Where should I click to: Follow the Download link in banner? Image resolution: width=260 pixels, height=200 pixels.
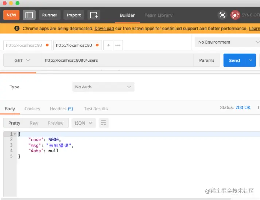click(104, 29)
